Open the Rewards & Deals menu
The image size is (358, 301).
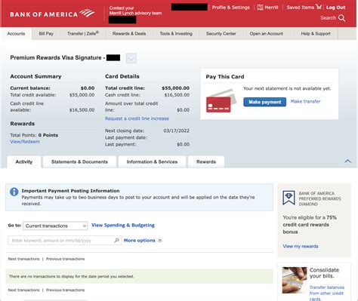[129, 34]
